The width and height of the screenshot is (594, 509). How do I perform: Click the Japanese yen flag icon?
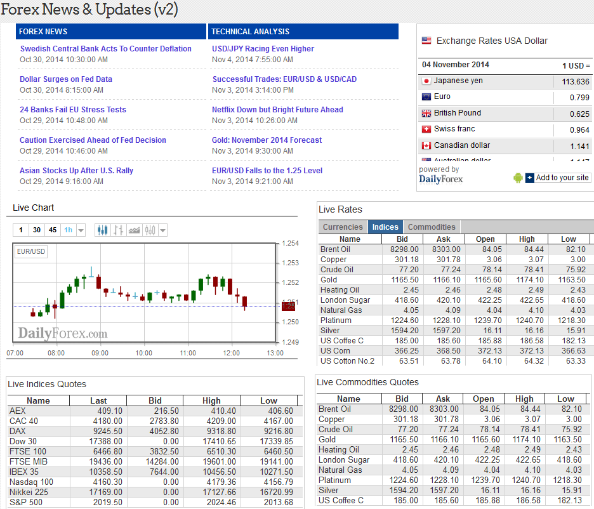(426, 81)
